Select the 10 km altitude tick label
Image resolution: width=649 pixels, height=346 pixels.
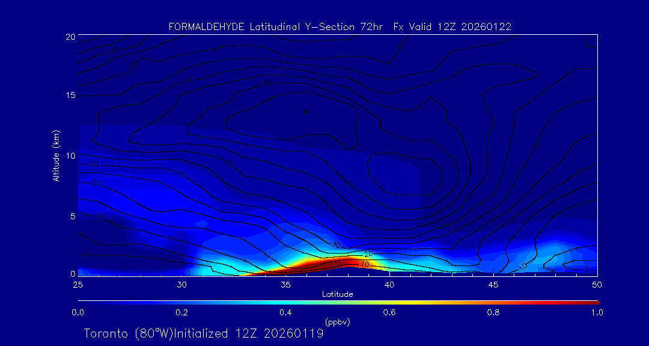(68, 155)
